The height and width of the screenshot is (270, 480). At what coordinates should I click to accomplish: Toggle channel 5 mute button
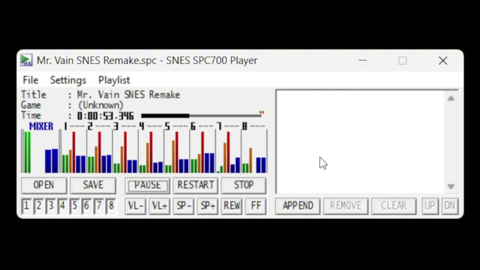[x=74, y=206]
